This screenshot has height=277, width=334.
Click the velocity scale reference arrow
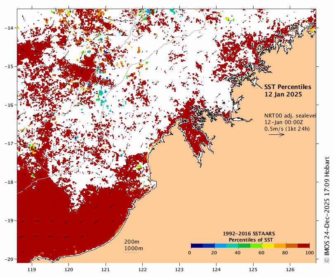(277, 134)
